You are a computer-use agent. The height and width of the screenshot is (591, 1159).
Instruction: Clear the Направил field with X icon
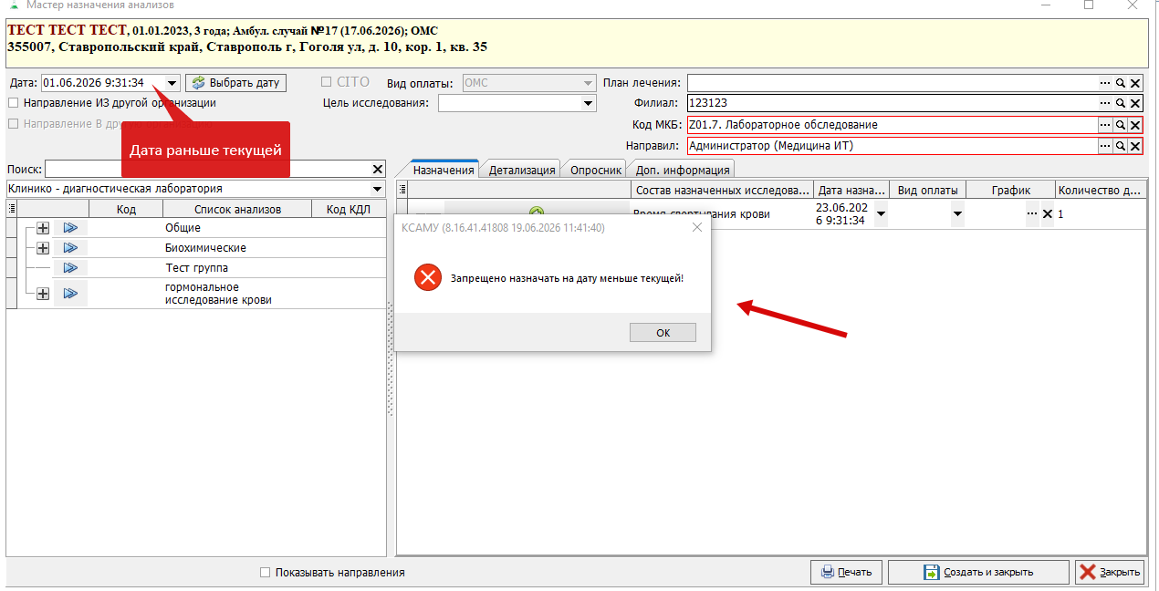pos(1135,146)
